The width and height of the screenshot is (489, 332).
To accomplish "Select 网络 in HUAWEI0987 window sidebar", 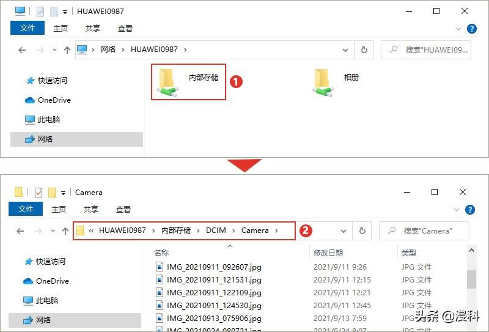I will coord(76,139).
